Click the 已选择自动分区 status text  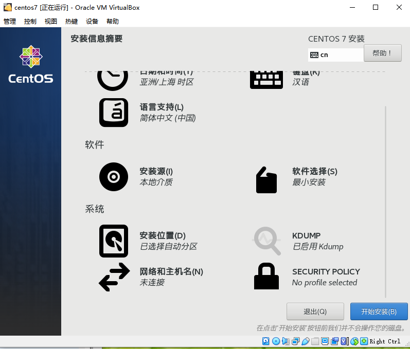pyautogui.click(x=168, y=247)
